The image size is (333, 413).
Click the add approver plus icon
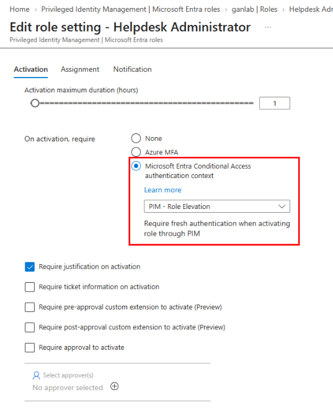tap(114, 386)
